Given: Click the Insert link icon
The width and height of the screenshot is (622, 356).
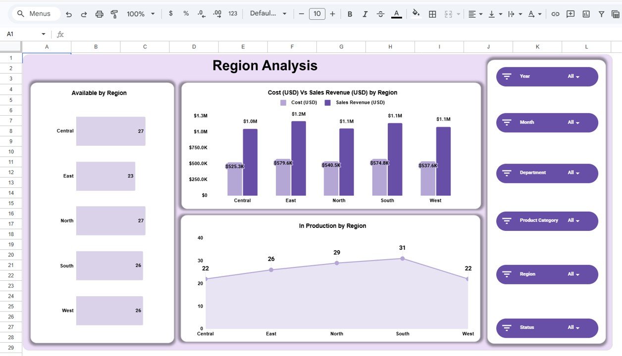Looking at the screenshot, I should pyautogui.click(x=555, y=13).
